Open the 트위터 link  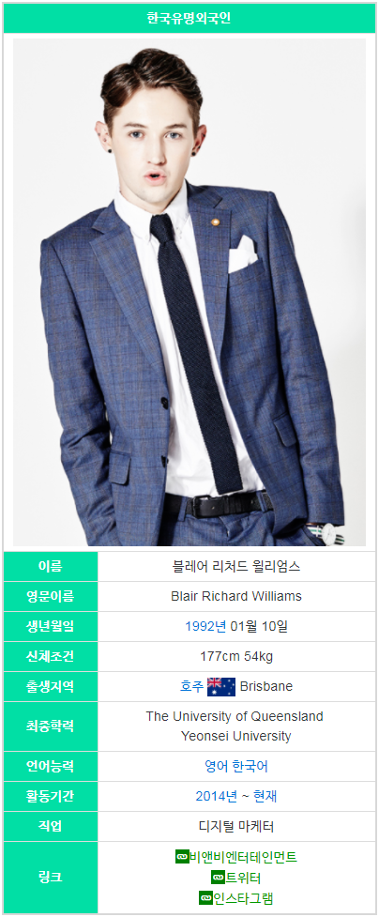[243, 878]
